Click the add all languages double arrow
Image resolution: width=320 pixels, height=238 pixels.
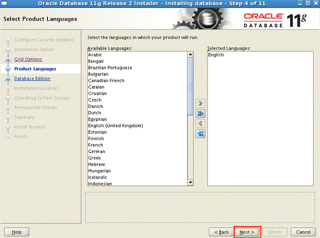(201, 113)
